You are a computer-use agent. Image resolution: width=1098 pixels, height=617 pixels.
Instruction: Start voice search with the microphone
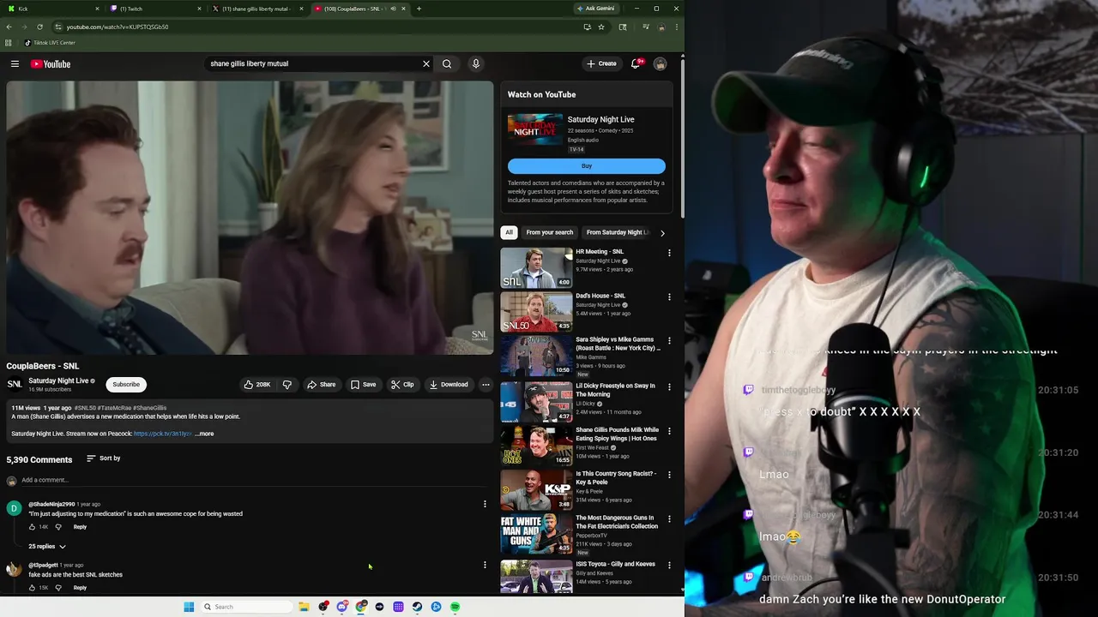pos(475,63)
